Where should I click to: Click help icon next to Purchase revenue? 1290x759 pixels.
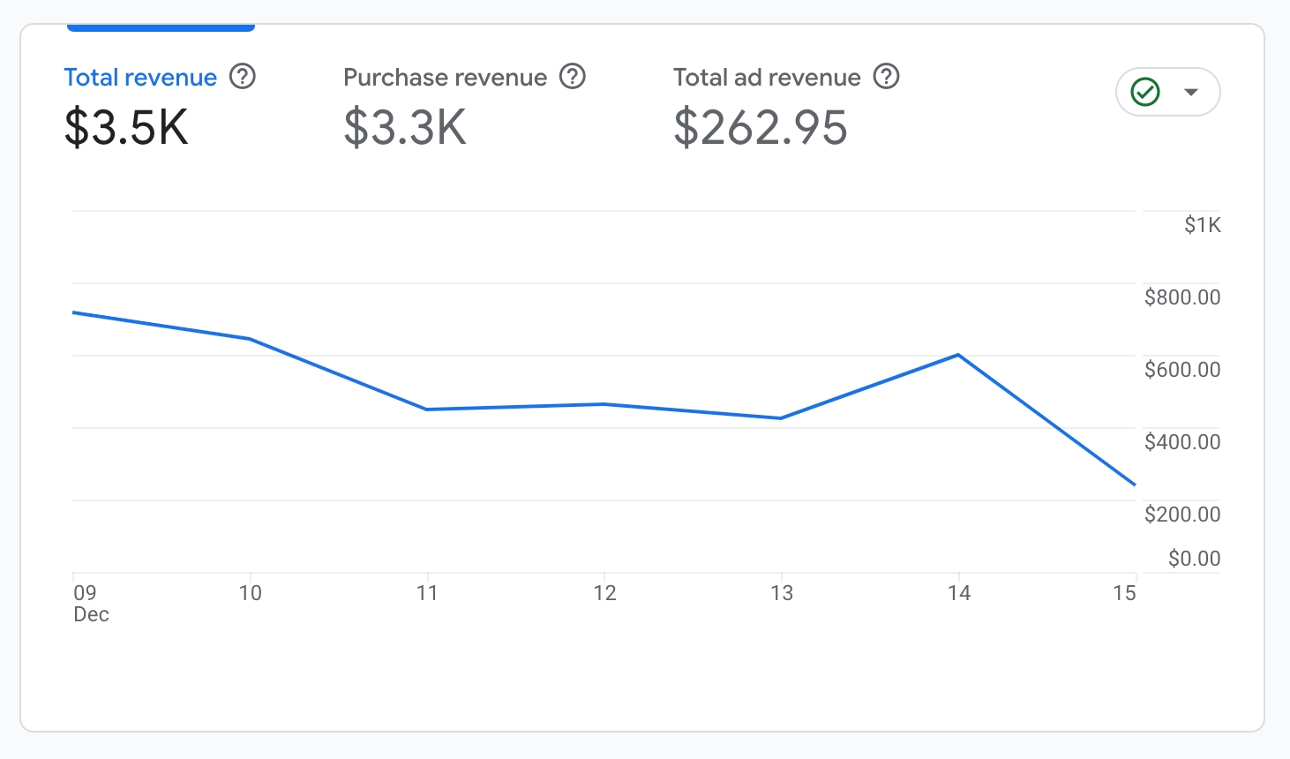[573, 77]
